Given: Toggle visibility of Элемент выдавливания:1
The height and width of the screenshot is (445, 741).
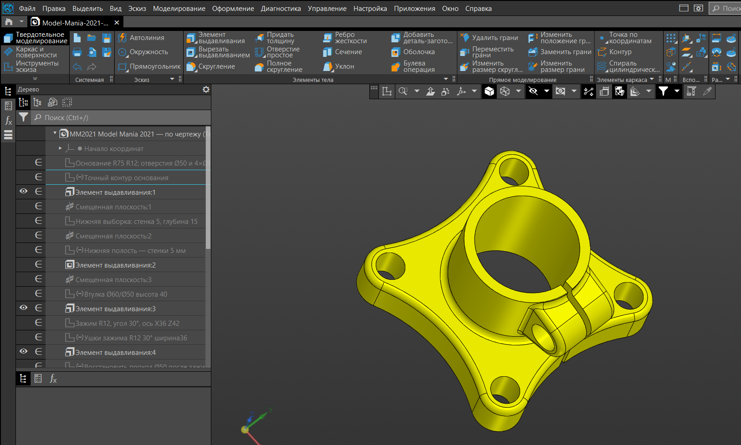Looking at the screenshot, I should (24, 192).
